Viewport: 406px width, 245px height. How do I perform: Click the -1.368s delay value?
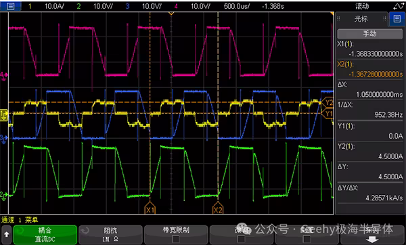pyautogui.click(x=273, y=6)
